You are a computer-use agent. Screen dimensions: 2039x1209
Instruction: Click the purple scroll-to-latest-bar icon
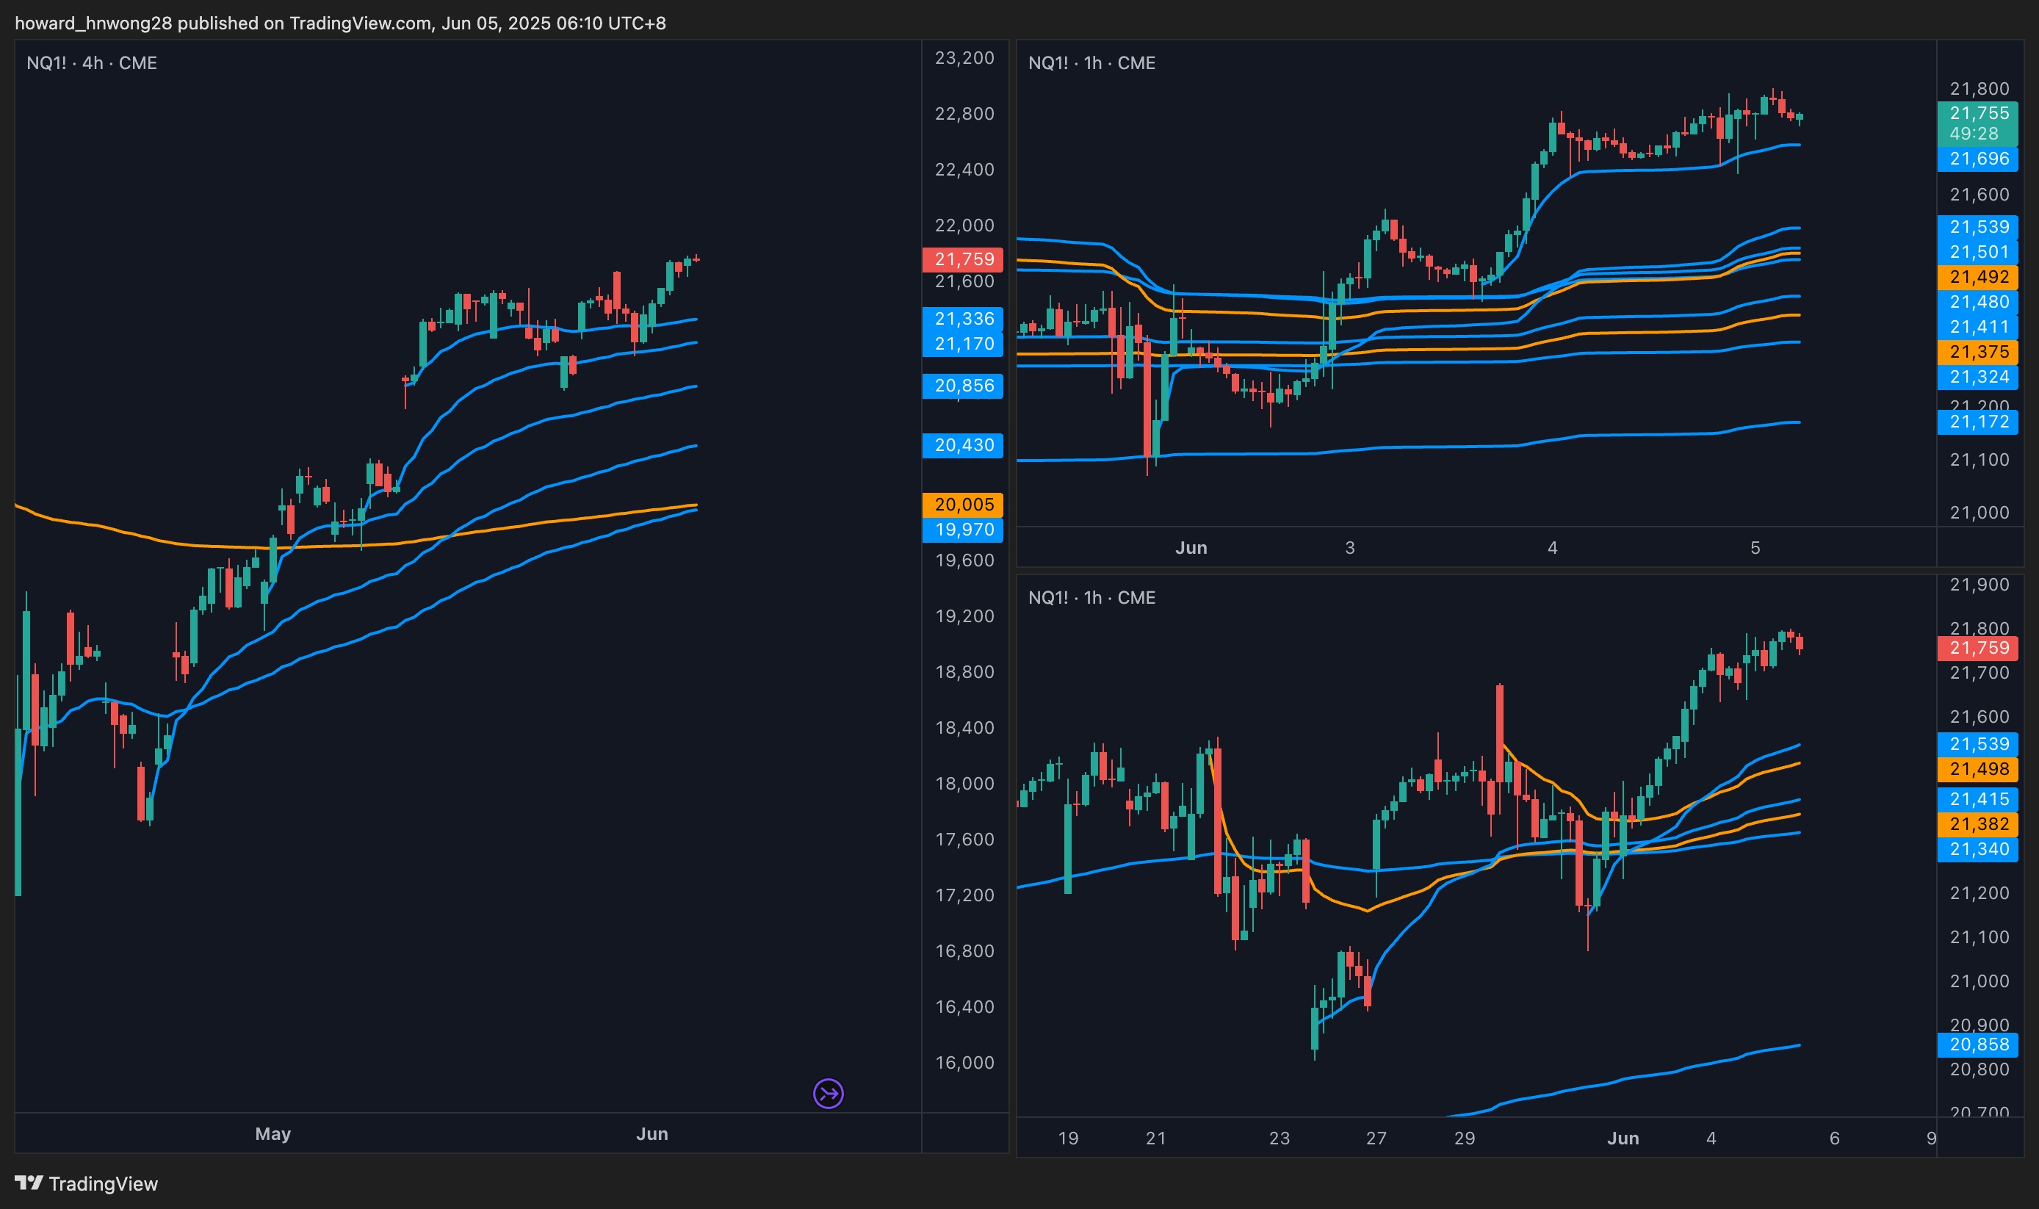click(x=828, y=1093)
